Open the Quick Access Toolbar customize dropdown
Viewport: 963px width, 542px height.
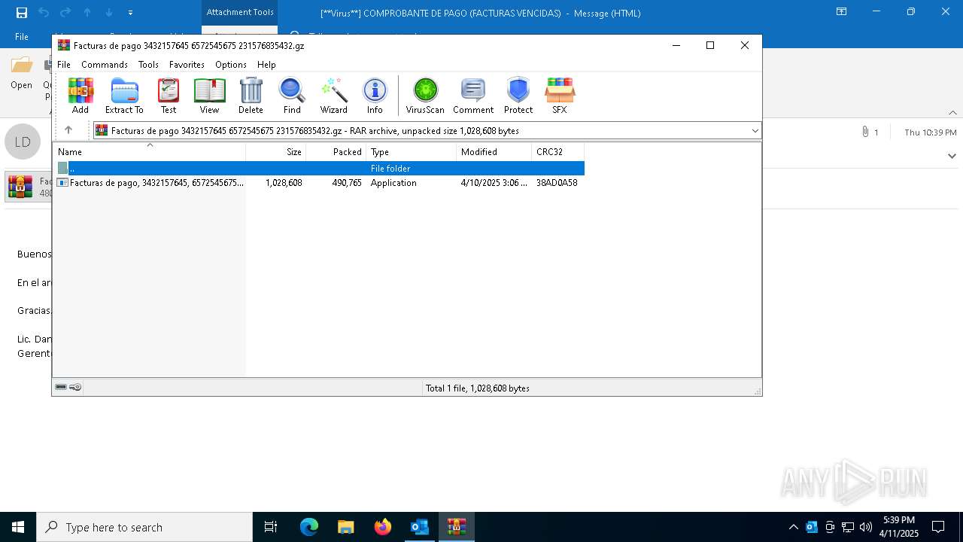click(x=130, y=13)
